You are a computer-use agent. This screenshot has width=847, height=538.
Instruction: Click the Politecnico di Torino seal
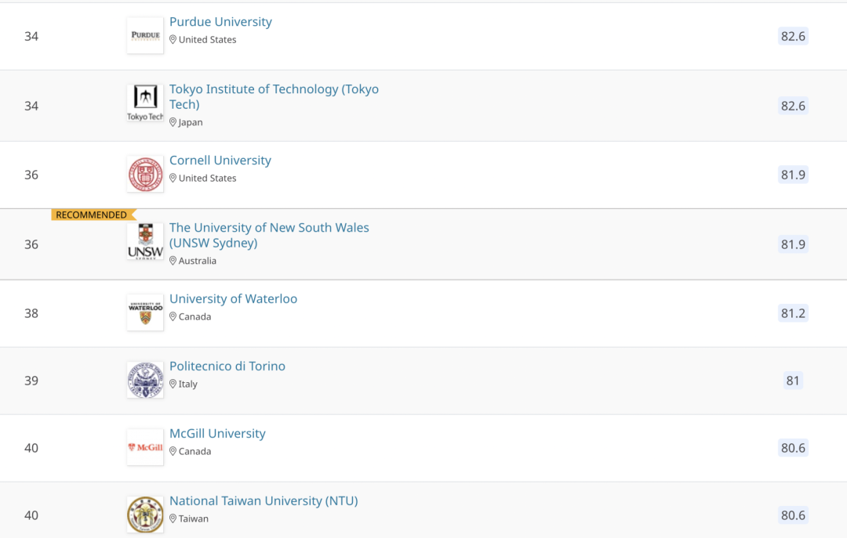point(145,380)
